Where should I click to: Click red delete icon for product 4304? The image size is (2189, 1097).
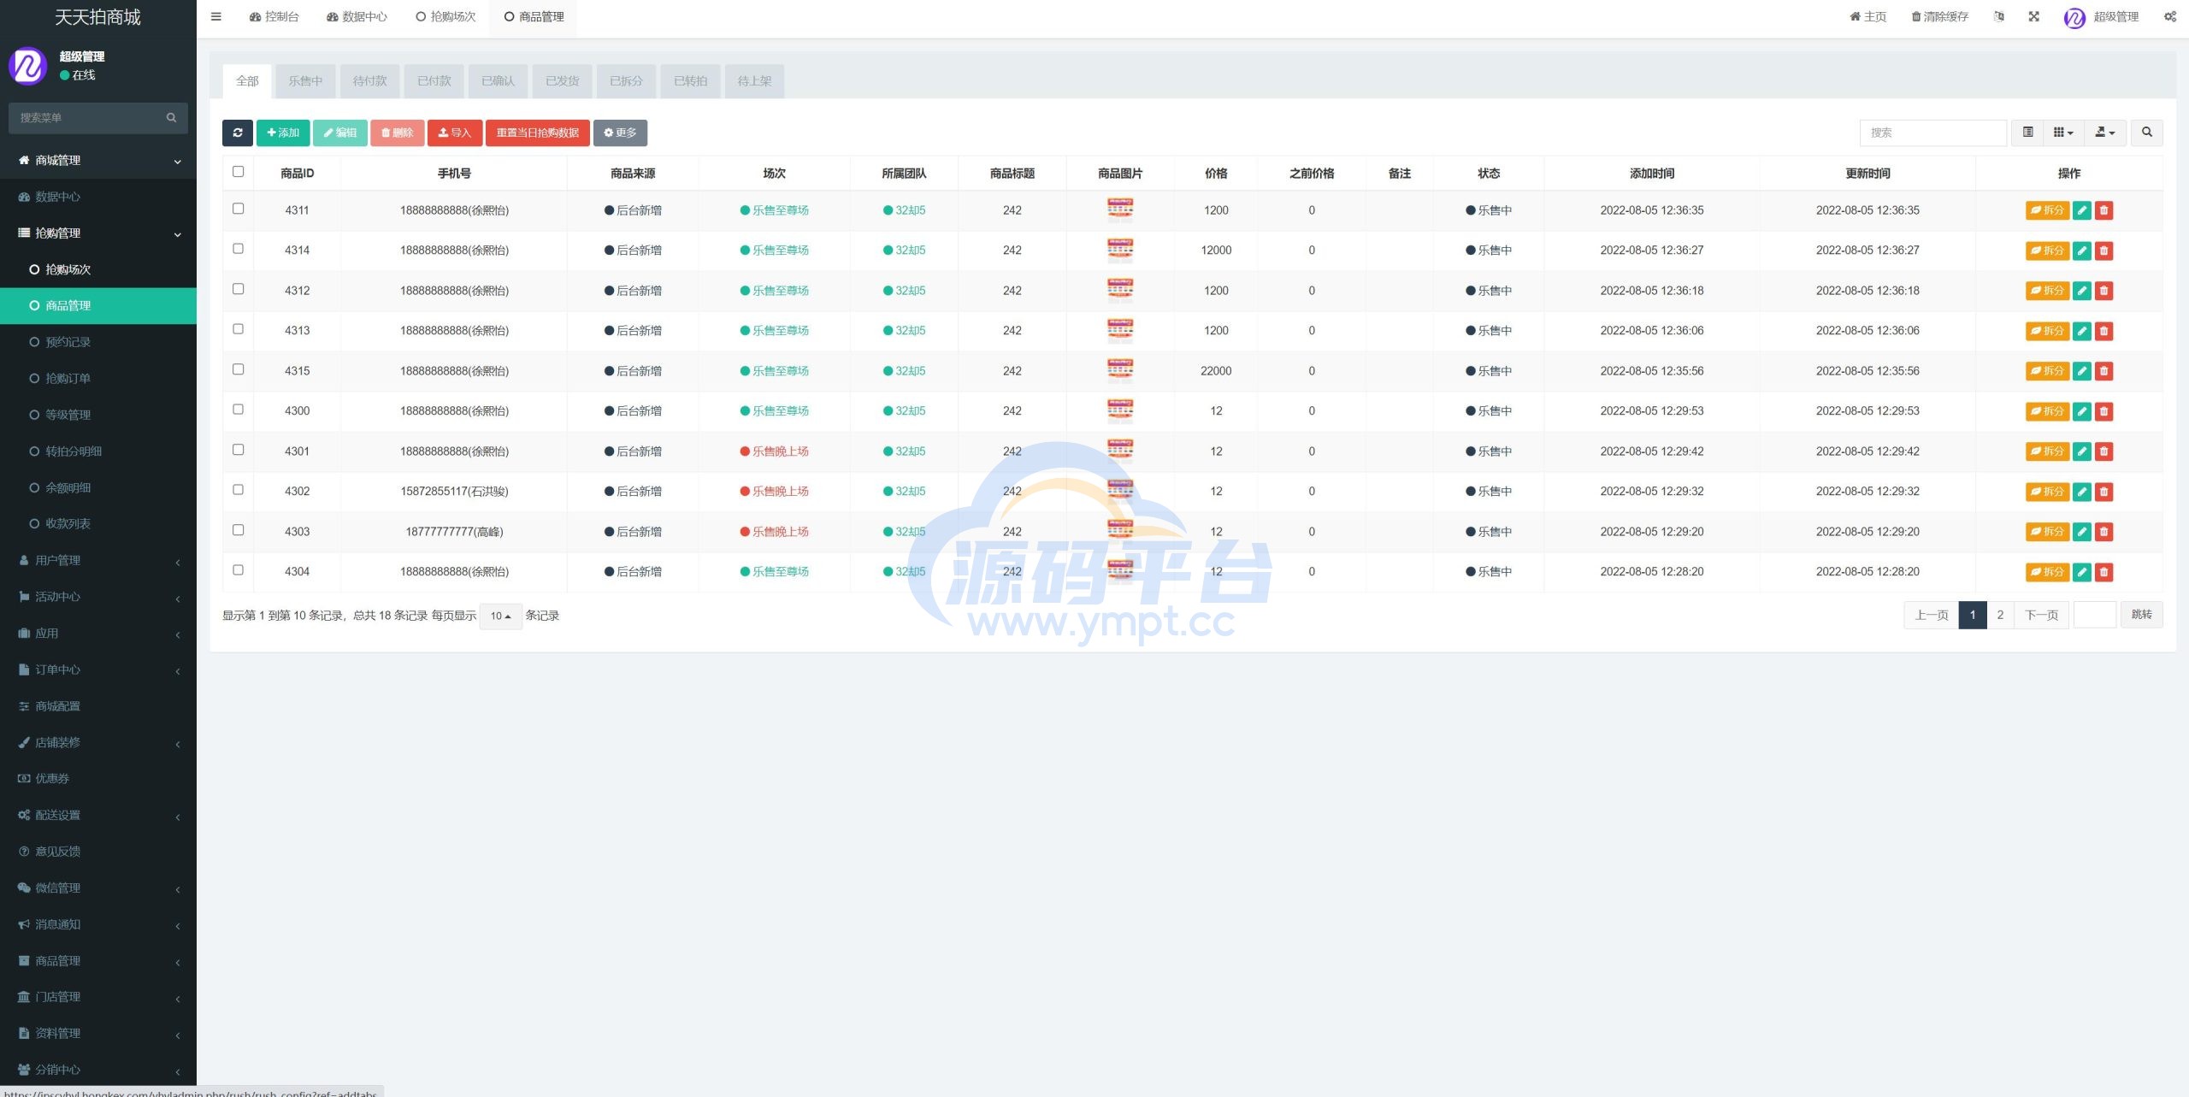coord(2104,572)
